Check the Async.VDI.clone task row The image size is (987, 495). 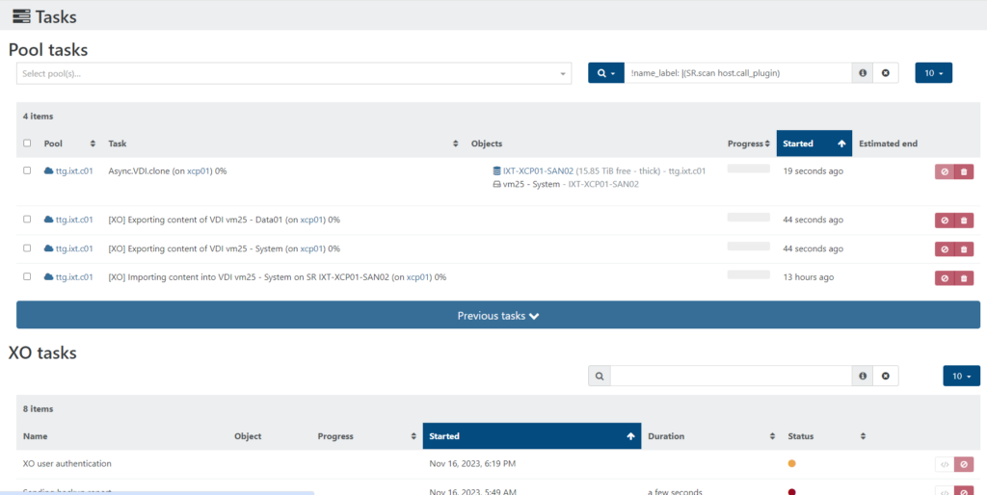pos(27,170)
